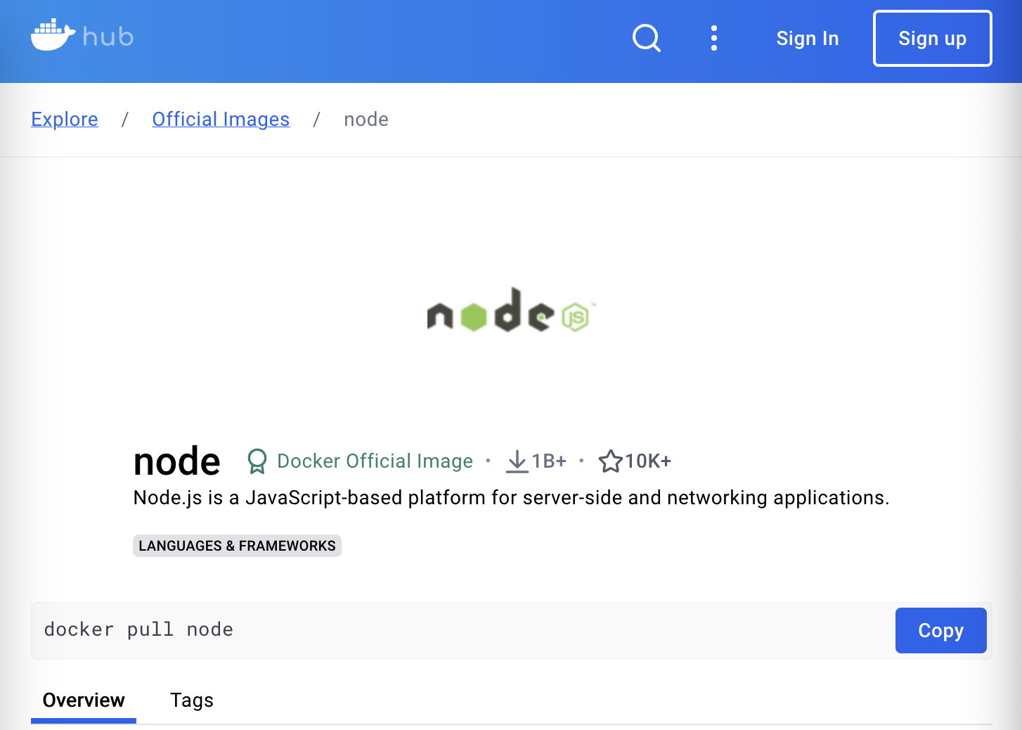Click the Sign up button
This screenshot has height=730, width=1022.
pos(933,39)
